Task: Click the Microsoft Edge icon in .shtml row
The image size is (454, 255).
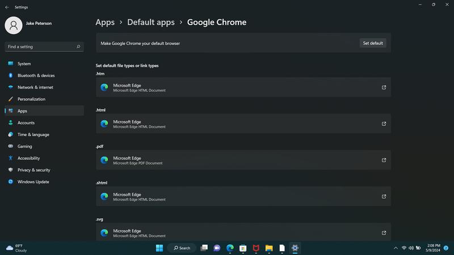Action: (x=104, y=196)
